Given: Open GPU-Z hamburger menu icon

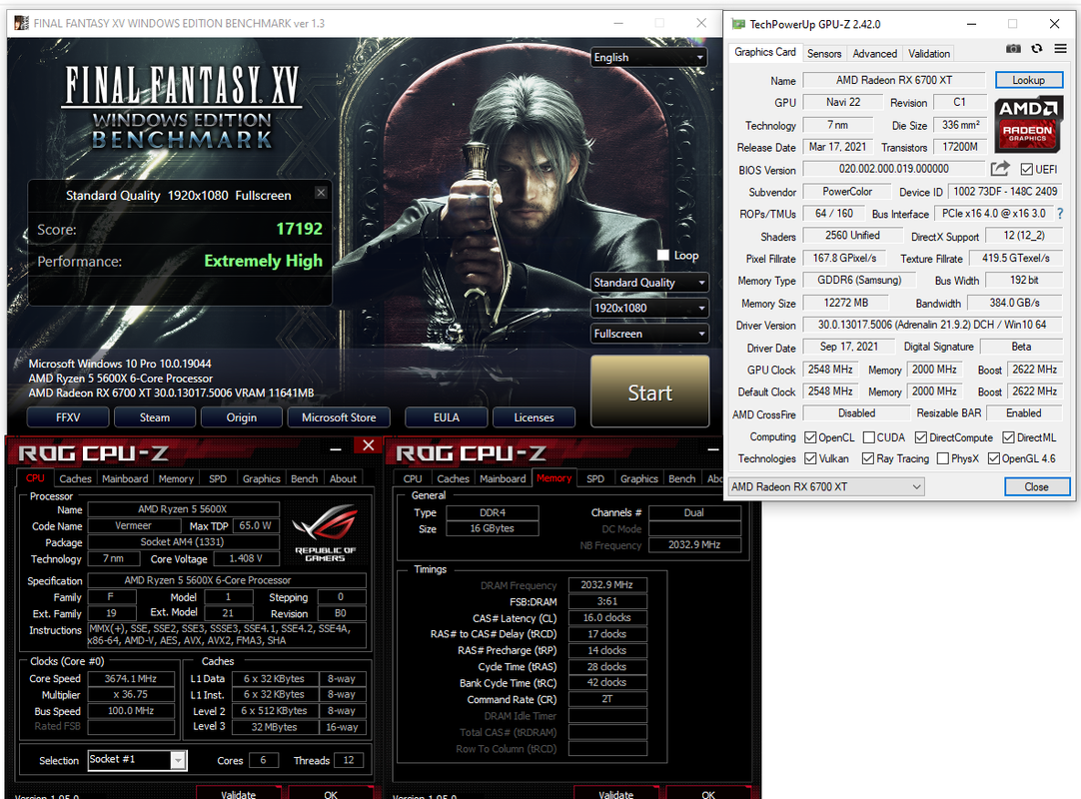Looking at the screenshot, I should click(1060, 49).
